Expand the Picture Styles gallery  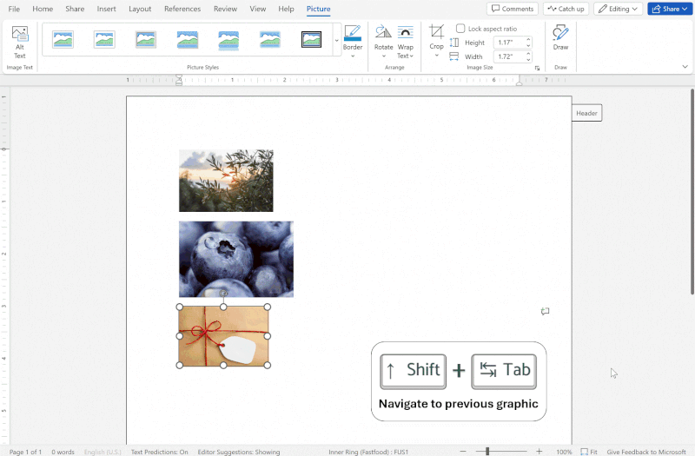(337, 41)
